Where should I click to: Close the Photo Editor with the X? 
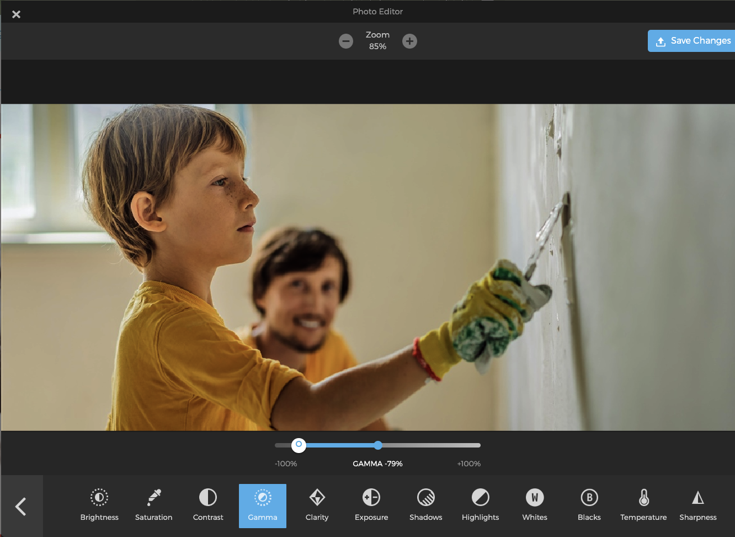pos(16,14)
